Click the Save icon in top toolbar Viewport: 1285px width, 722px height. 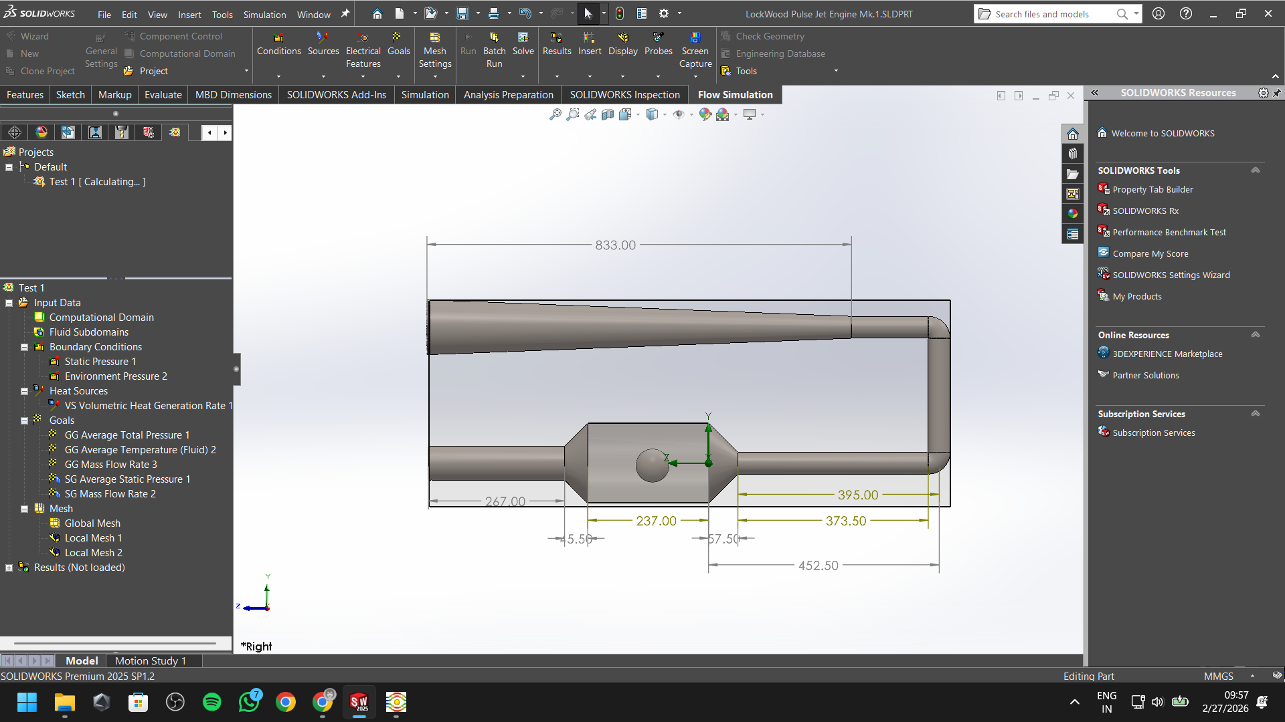coord(462,13)
